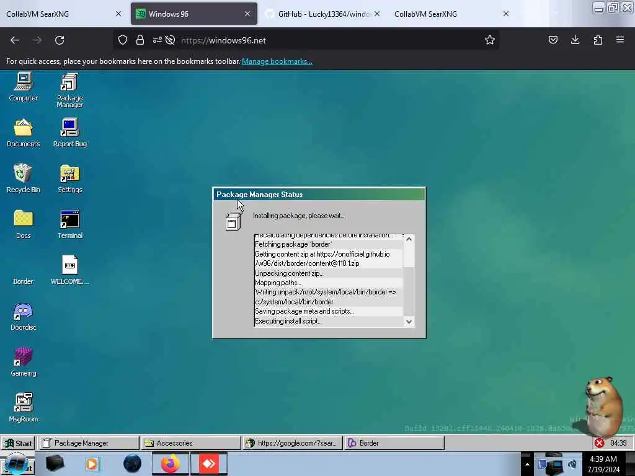
Task: Click the Manage bookmarks link
Action: (277, 61)
